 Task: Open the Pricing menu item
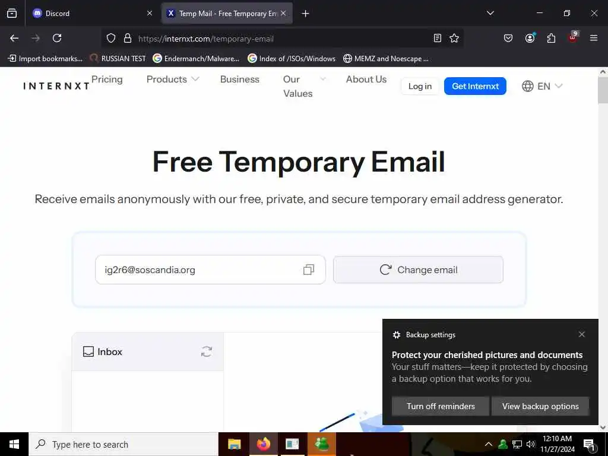[x=107, y=79]
